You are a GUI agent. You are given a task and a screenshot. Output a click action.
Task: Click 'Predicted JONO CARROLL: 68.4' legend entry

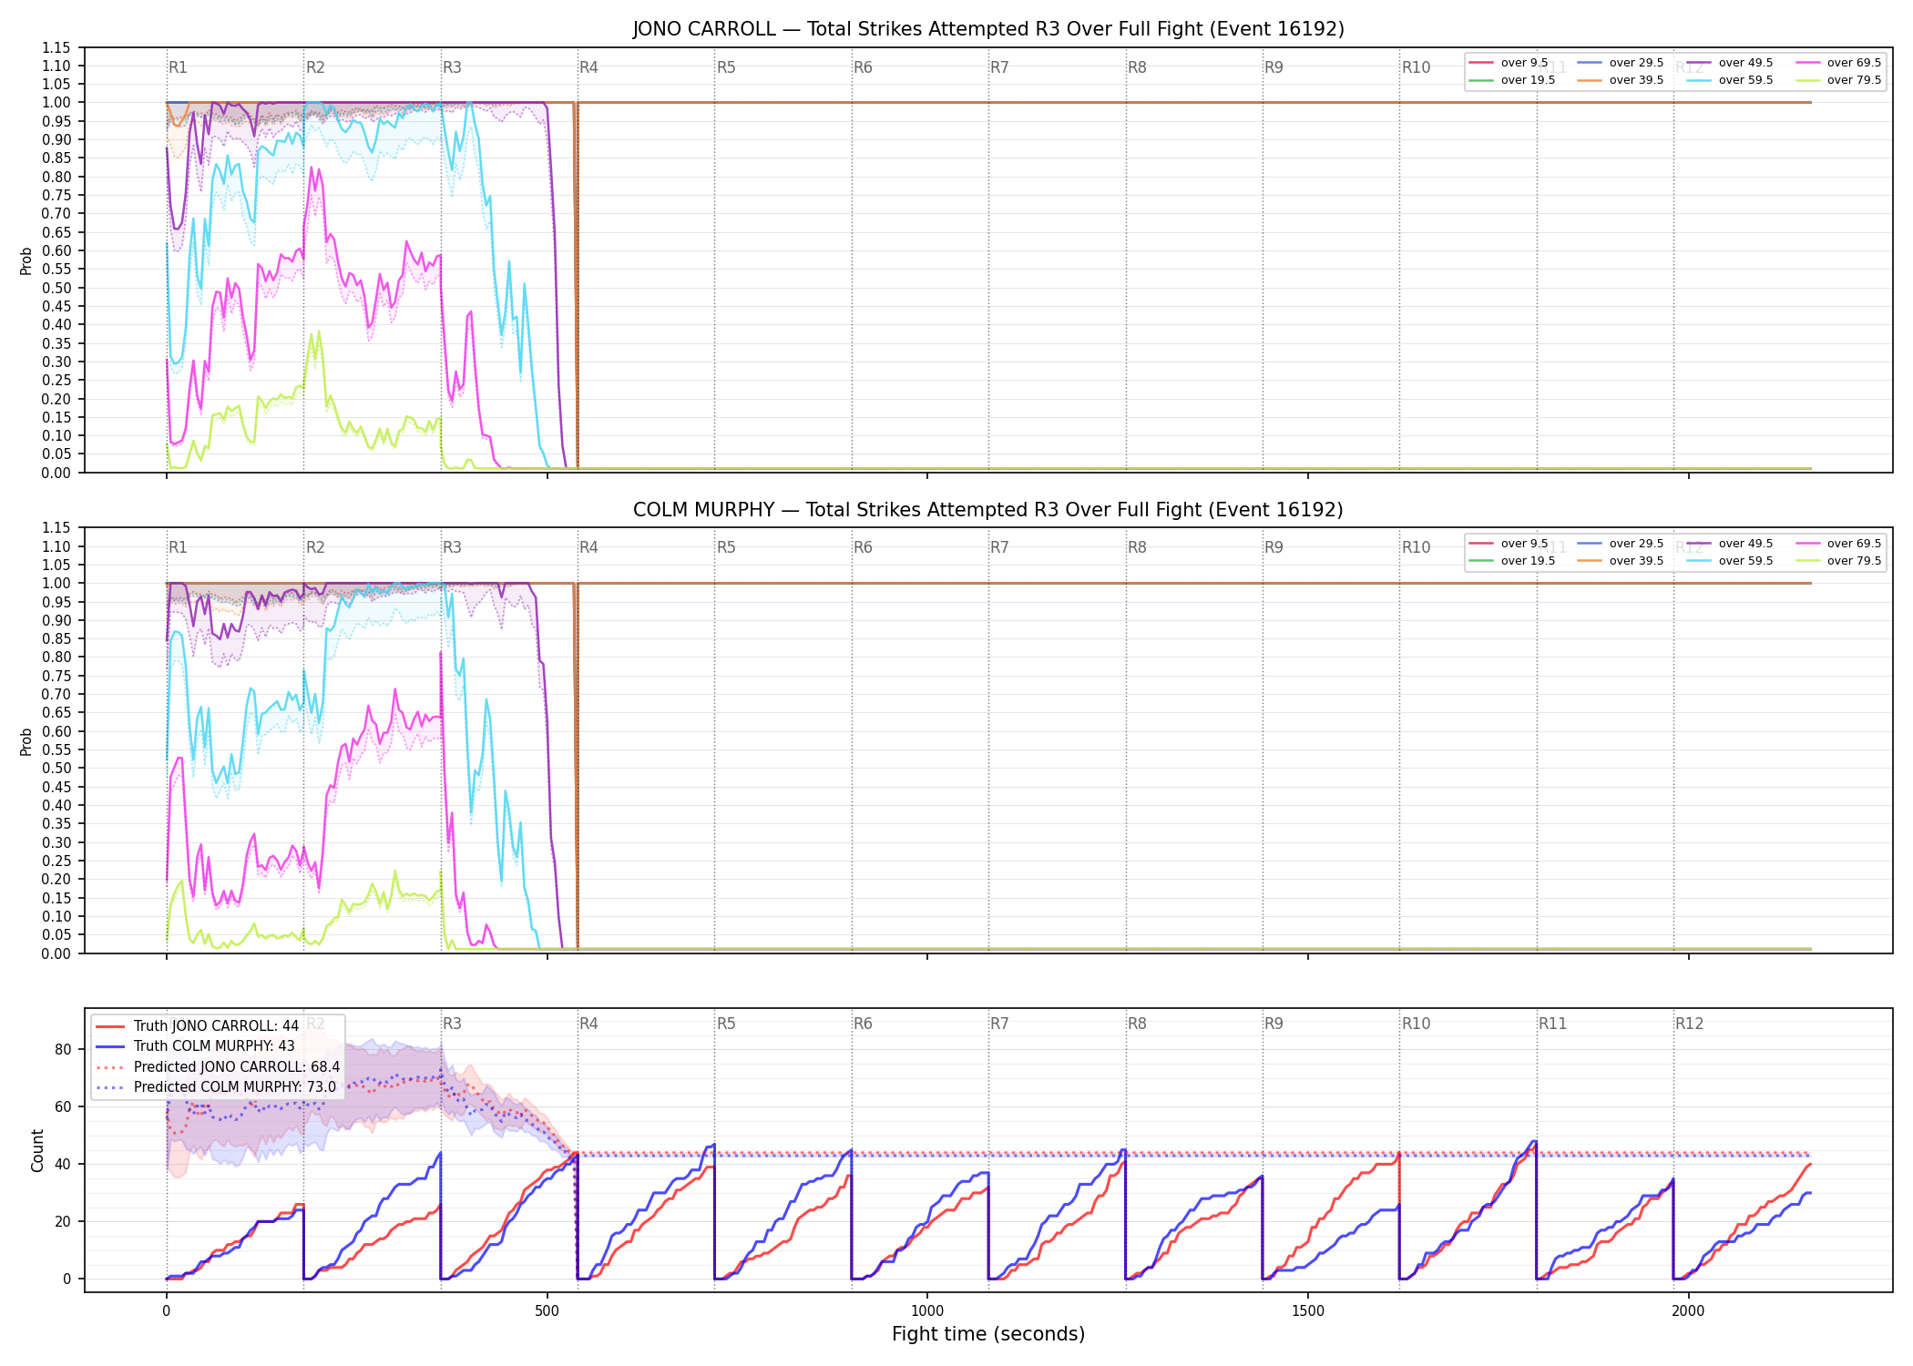(218, 1067)
